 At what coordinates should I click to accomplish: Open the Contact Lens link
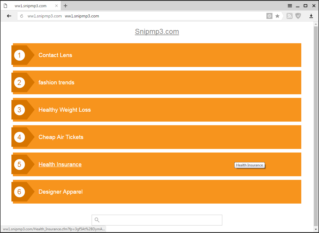coord(55,55)
